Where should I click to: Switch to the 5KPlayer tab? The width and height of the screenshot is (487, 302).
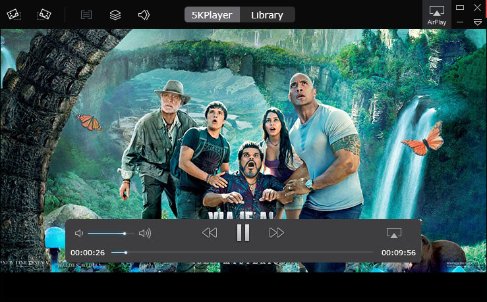tap(212, 15)
